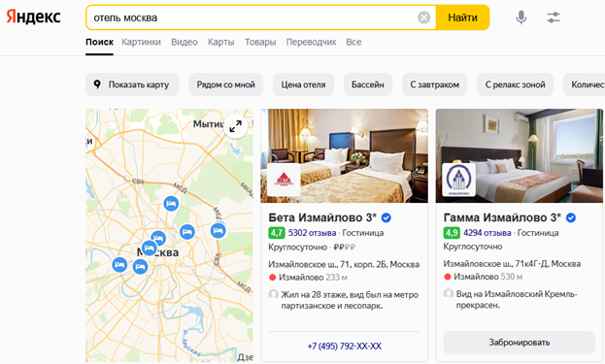
Task: Click the Забронировать button for Гамма Измайлово
Action: [x=519, y=343]
